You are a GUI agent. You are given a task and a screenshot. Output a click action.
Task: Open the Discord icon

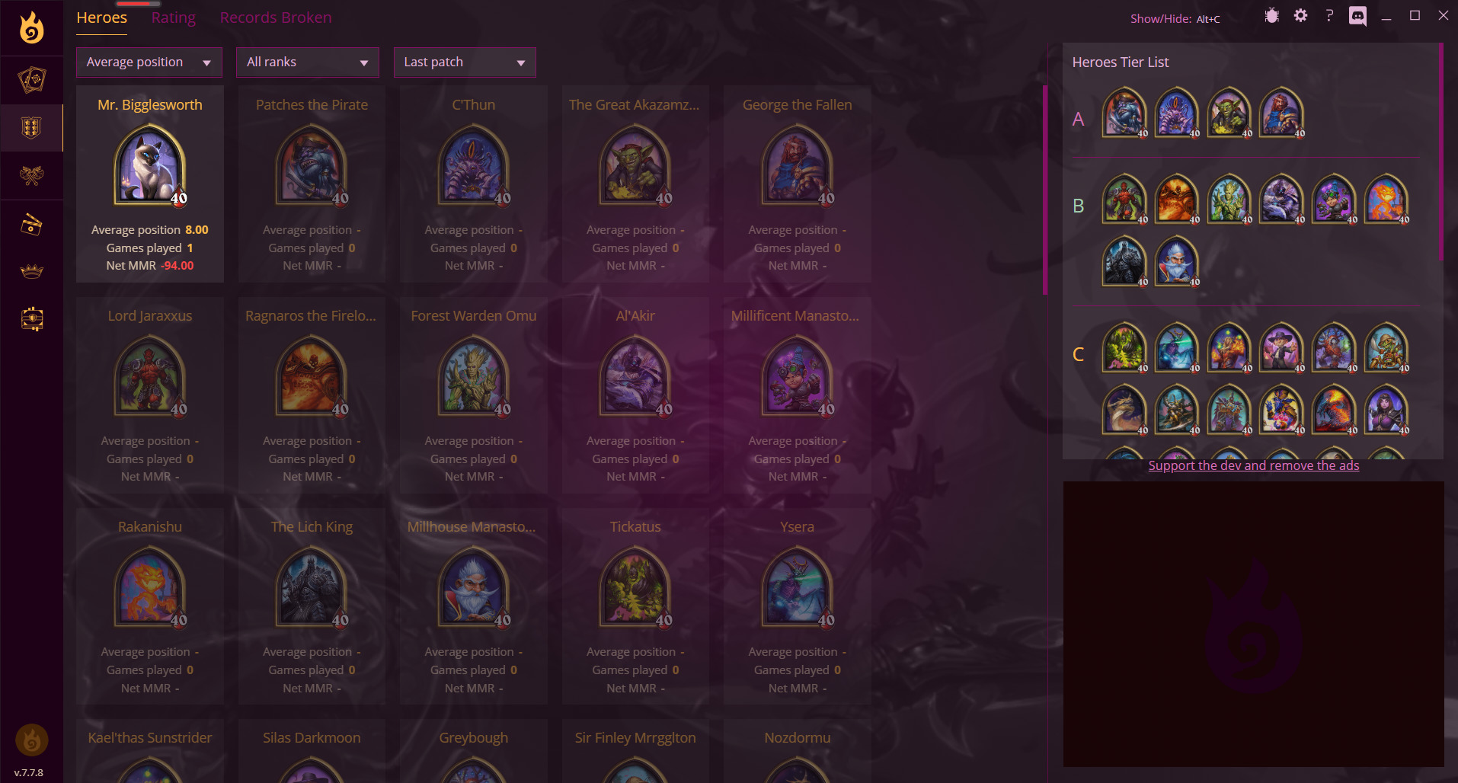point(1357,16)
